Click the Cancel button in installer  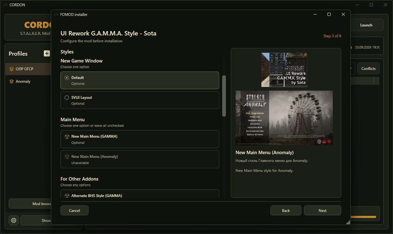pos(75,210)
